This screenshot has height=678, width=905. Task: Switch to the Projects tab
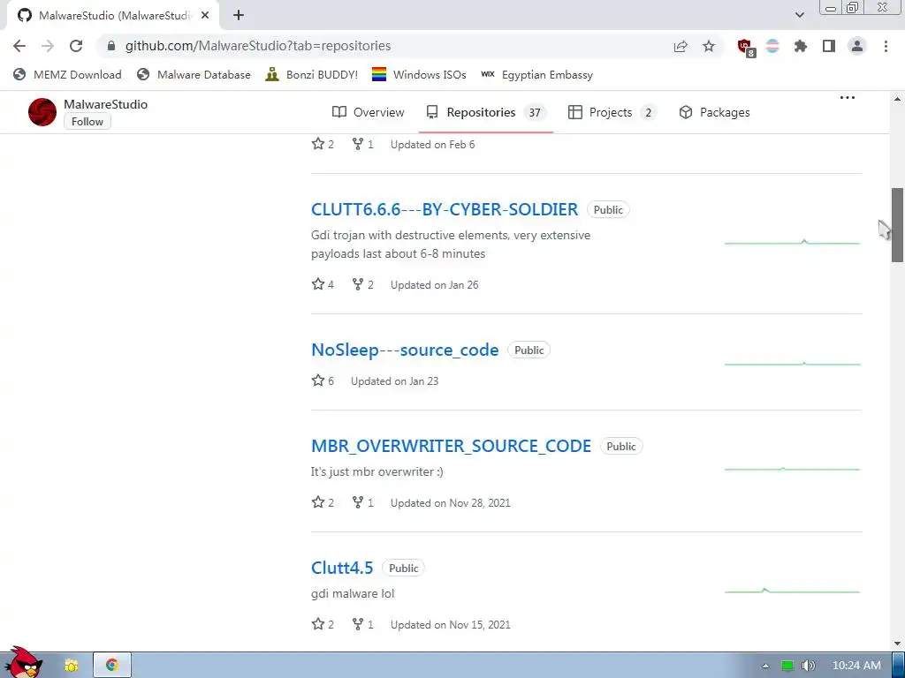[612, 112]
